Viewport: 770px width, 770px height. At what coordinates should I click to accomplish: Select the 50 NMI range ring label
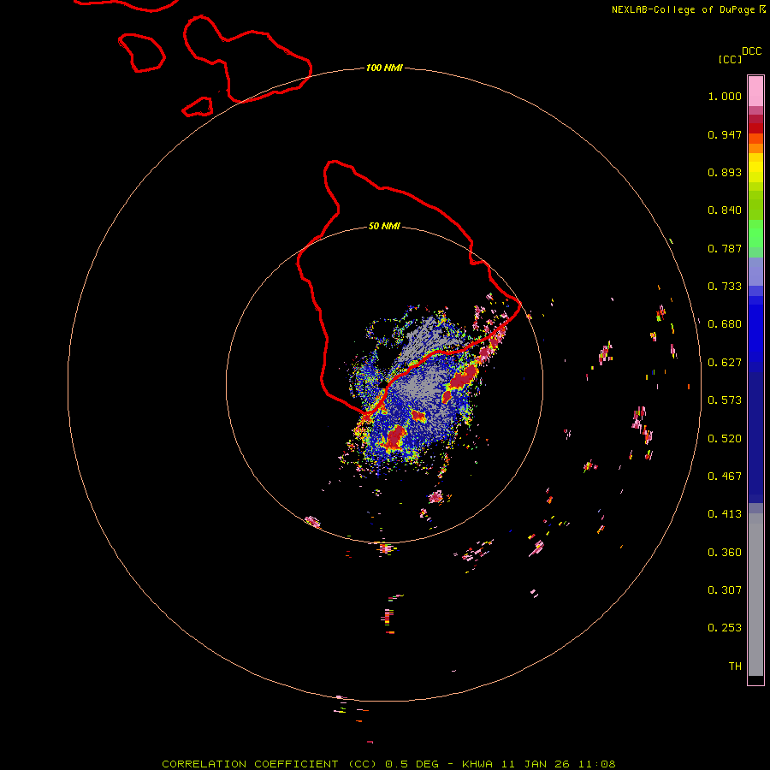click(384, 226)
